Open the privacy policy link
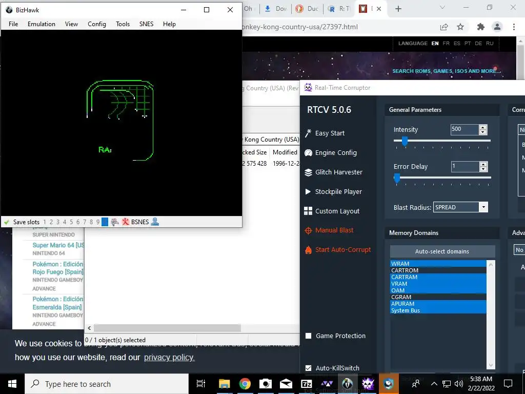Image resolution: width=525 pixels, height=394 pixels. point(169,358)
